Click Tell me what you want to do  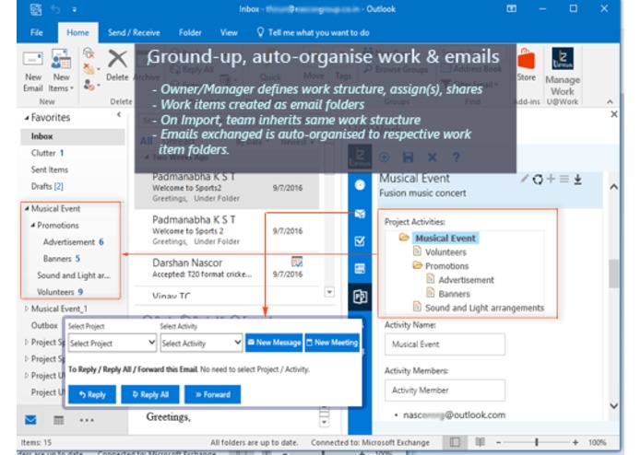(x=314, y=32)
